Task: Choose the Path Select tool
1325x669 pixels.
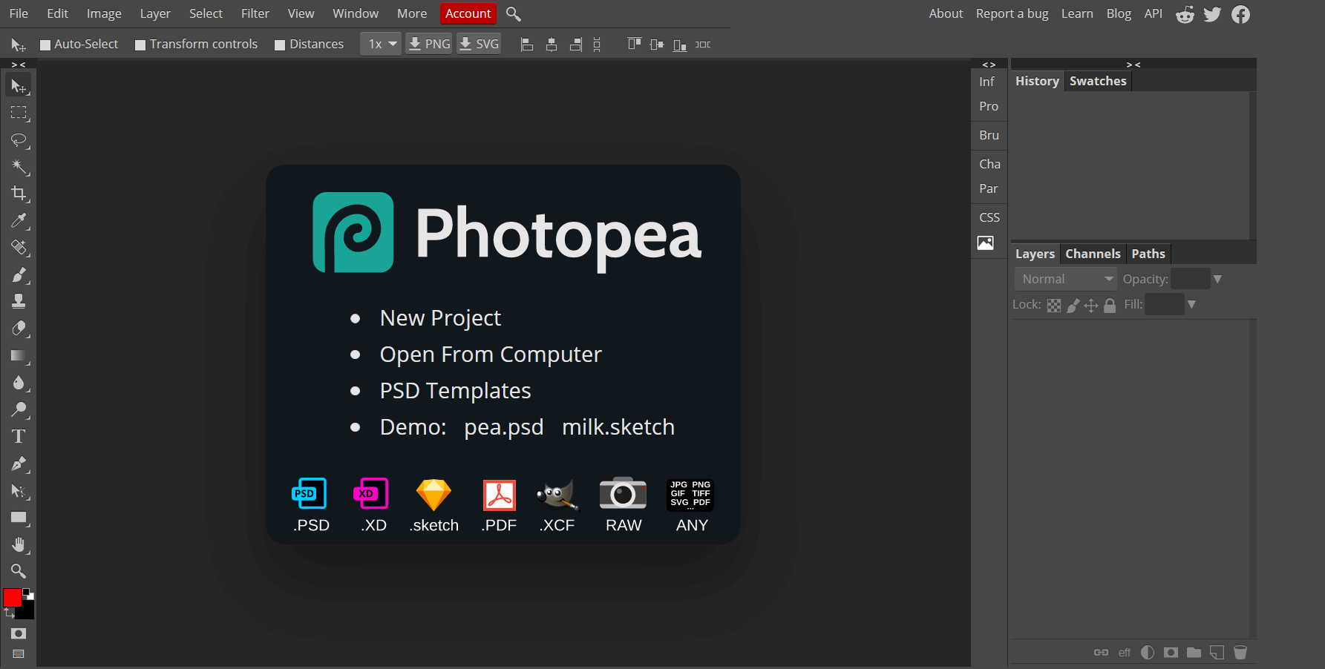Action: (x=19, y=491)
